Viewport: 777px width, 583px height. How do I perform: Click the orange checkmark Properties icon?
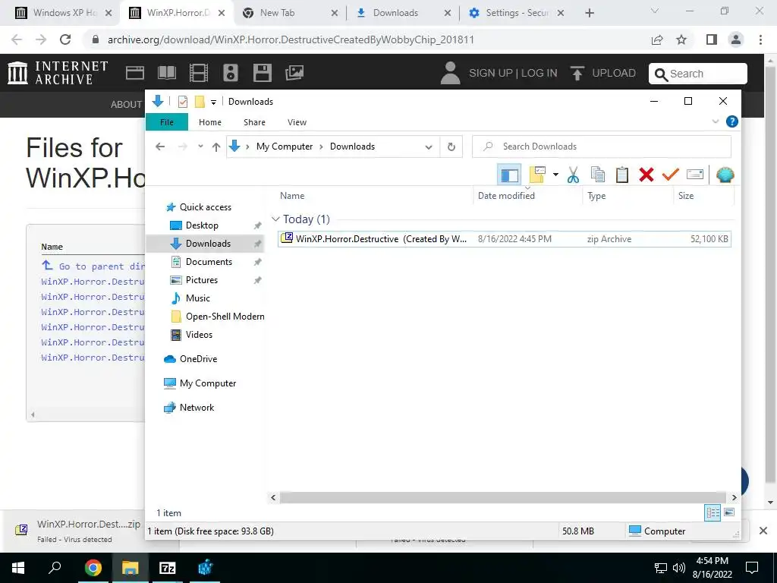pyautogui.click(x=671, y=175)
